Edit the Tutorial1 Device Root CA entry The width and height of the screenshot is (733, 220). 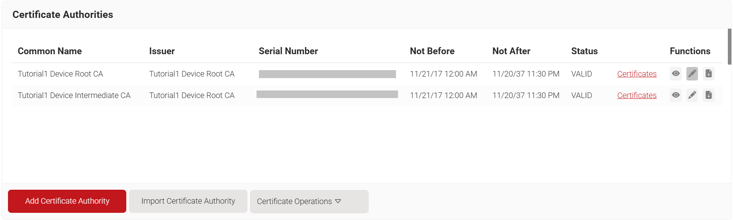(692, 74)
